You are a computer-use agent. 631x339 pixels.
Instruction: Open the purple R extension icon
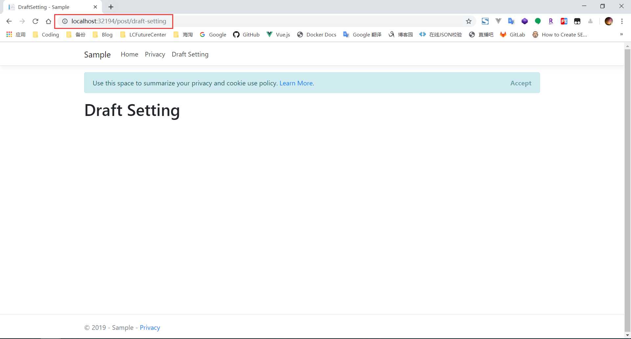[551, 21]
